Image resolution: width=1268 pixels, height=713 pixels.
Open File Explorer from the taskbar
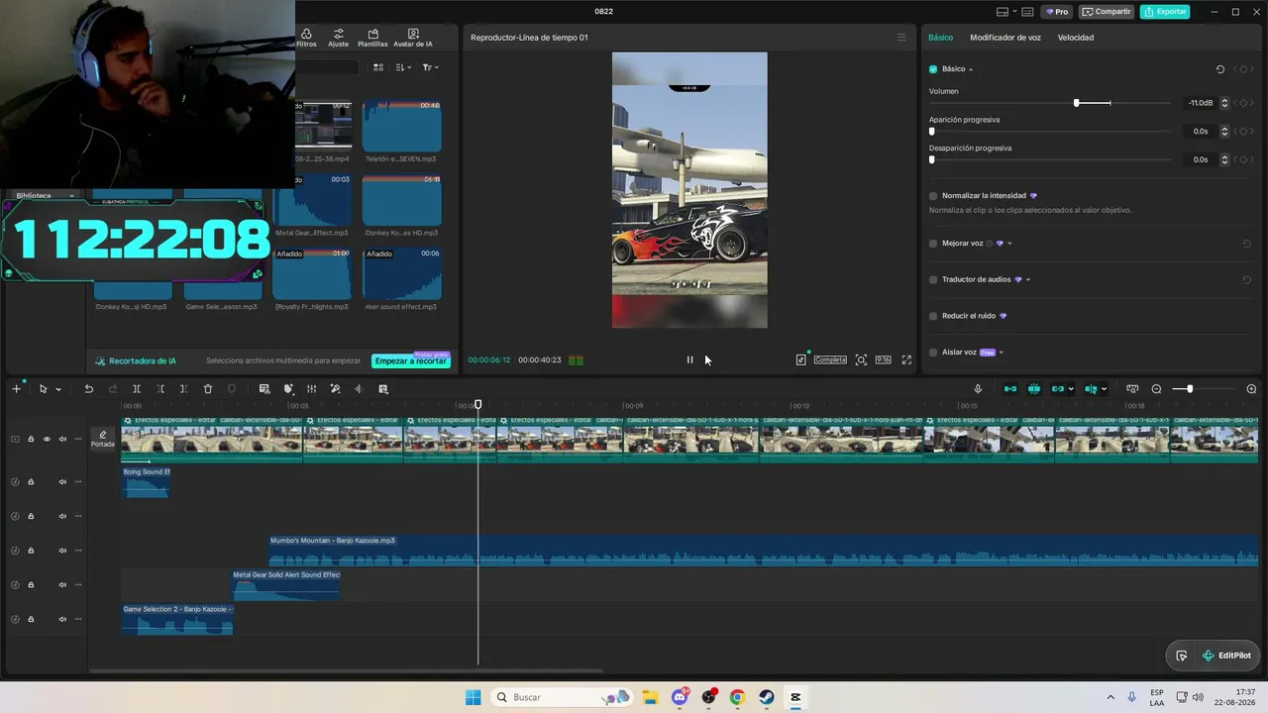(651, 697)
